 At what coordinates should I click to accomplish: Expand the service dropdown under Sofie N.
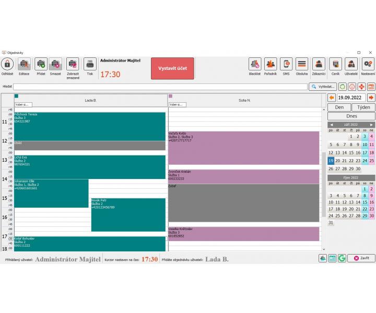coord(177,105)
